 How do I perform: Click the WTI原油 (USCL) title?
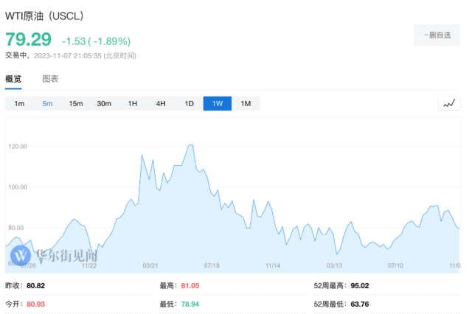[x=44, y=15]
